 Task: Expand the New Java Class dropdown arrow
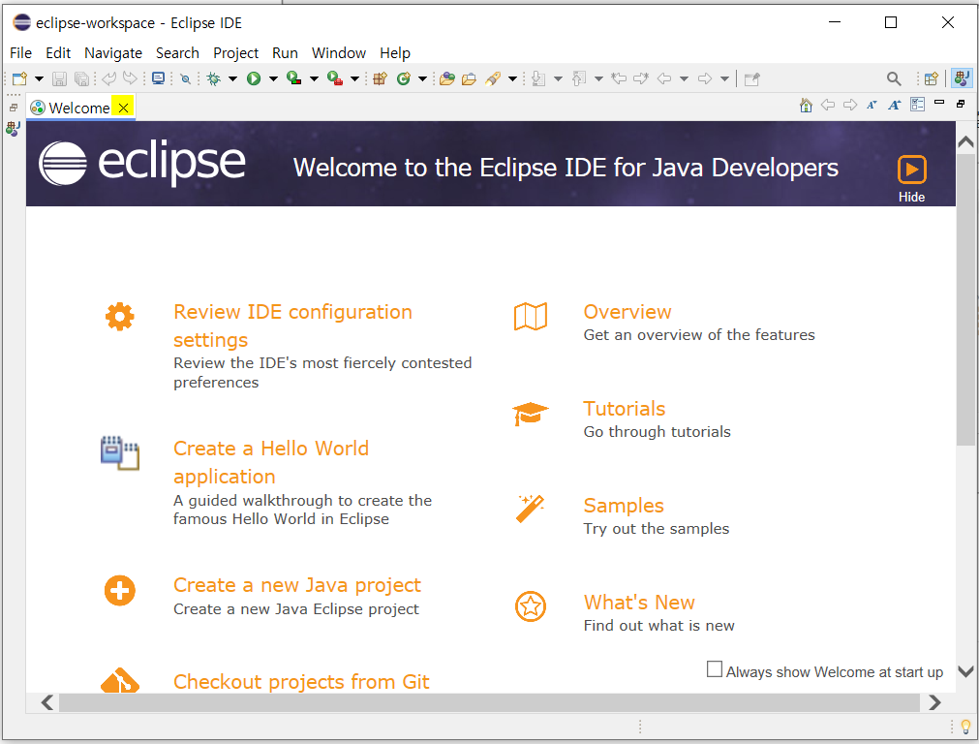[x=423, y=78]
